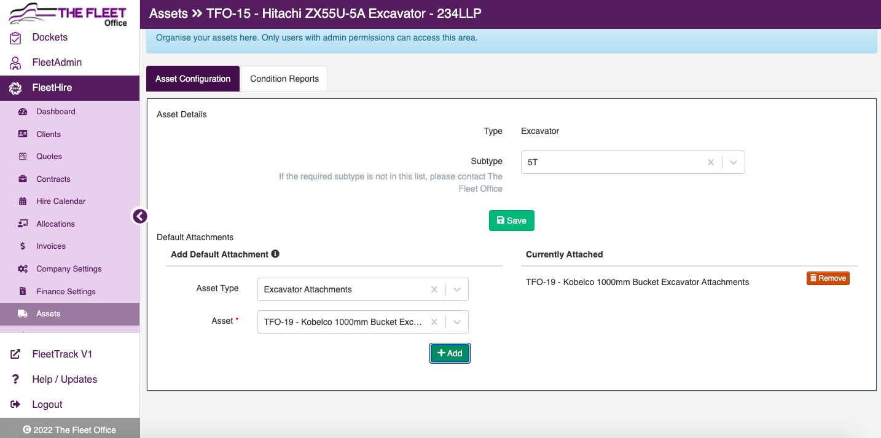Click the Company Settings cogs icon

point(23,269)
